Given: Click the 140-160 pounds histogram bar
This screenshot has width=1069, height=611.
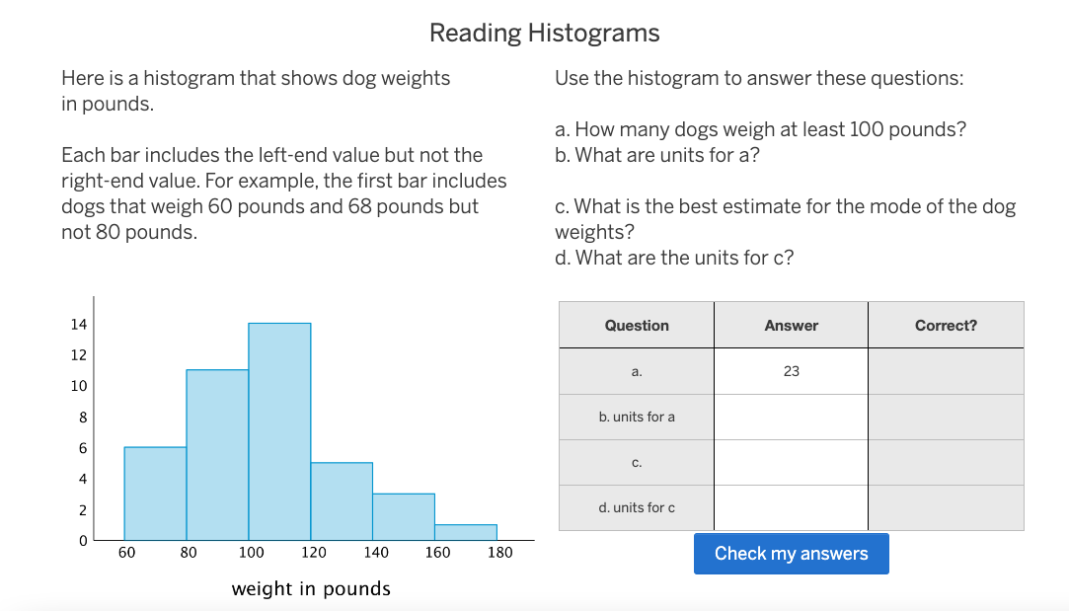Looking at the screenshot, I should point(404,513).
